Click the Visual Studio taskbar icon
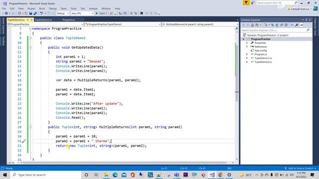The height and width of the screenshot is (179, 319). pos(212,175)
